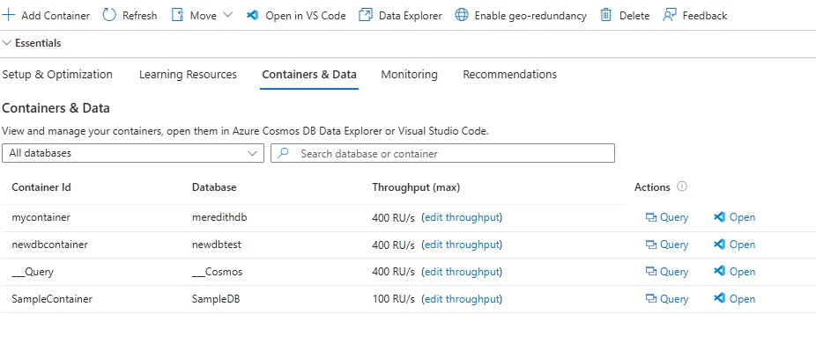Screen dimensions: 816x358
Task: Click the search magnifier icon
Action: click(x=283, y=153)
